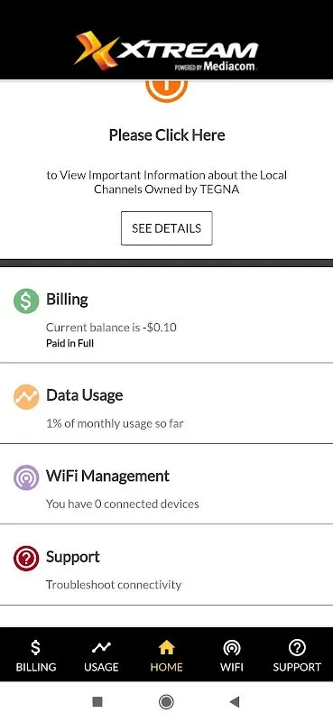333x722 pixels.
Task: Tap the orange Data Usage chart icon
Action: 26,397
